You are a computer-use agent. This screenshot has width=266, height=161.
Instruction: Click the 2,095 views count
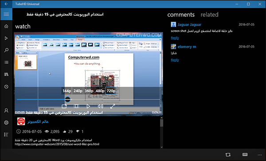[55, 131]
